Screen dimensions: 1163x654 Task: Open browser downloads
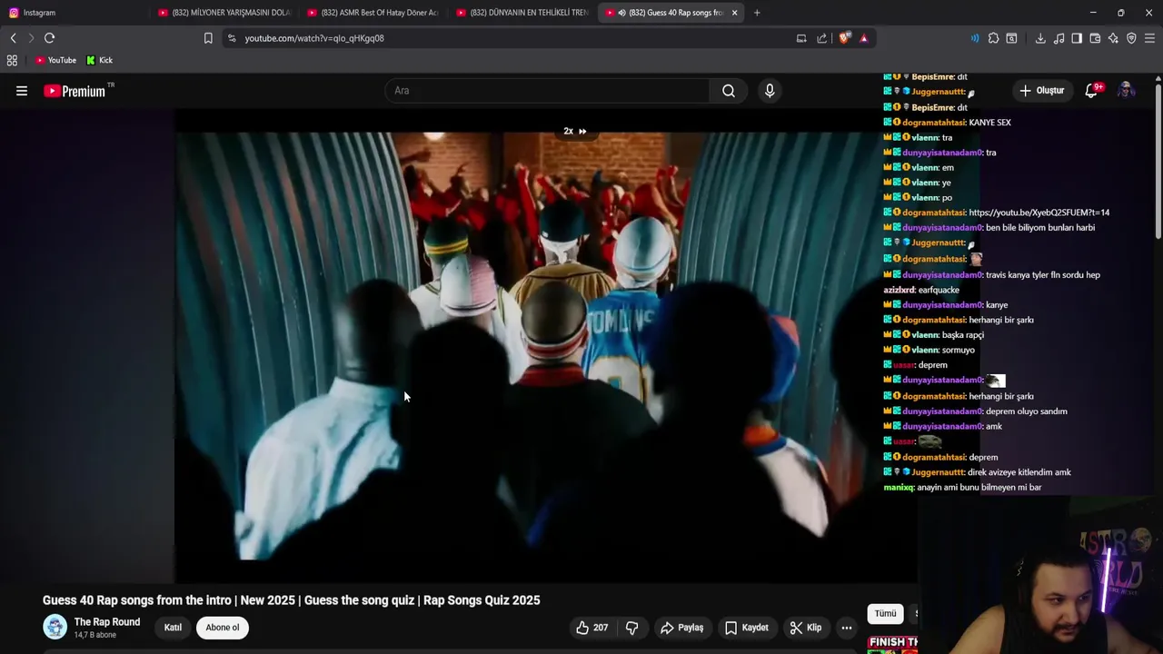[1040, 38]
